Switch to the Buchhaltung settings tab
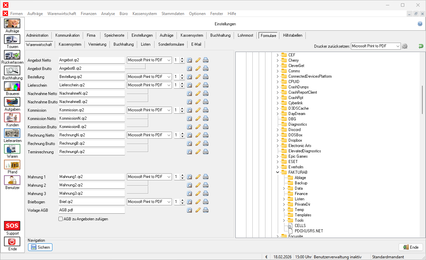Viewport: 426px width, 260px height. (220, 35)
